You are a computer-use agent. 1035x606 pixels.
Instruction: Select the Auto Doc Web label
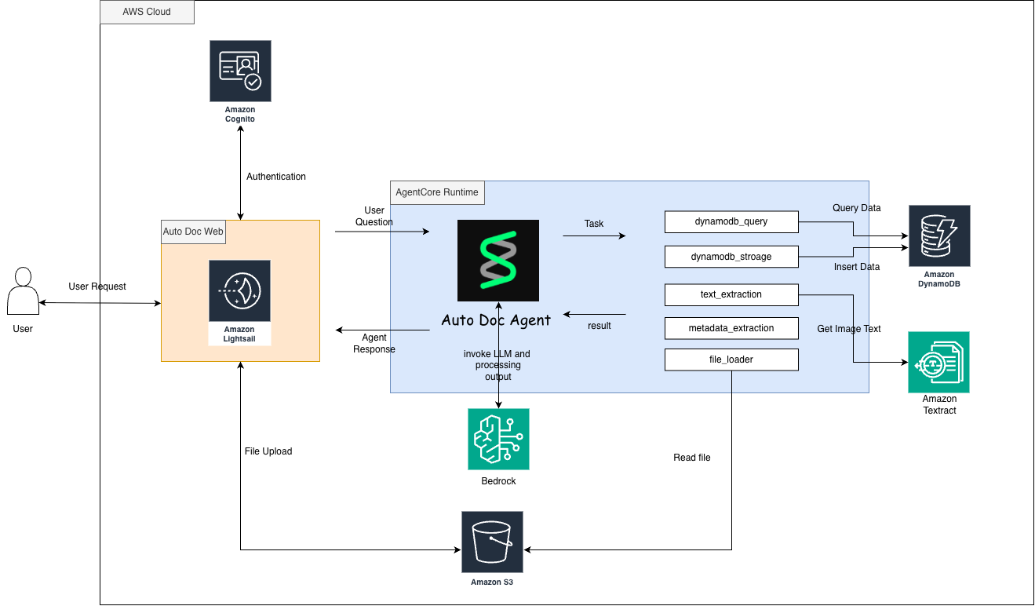point(193,232)
